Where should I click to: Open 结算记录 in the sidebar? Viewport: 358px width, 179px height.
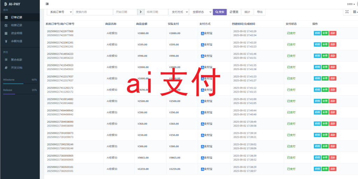[20, 25]
